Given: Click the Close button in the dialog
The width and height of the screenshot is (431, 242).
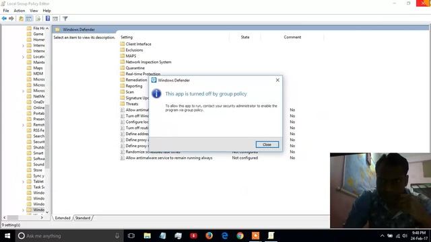Looking at the screenshot, I should tap(267, 145).
